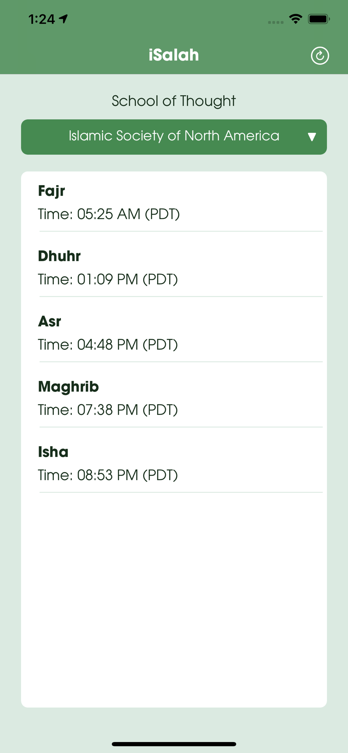Tap the School of Thought label

(174, 101)
